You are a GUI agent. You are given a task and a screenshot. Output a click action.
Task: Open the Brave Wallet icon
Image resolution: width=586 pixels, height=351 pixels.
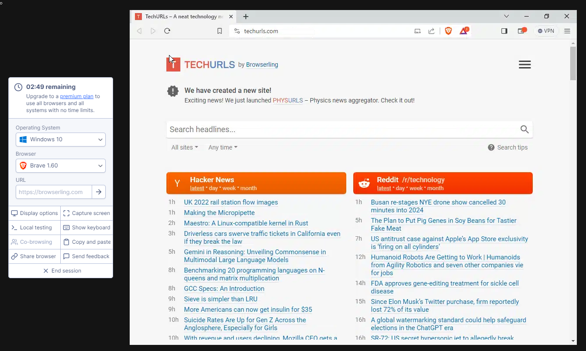coord(521,31)
